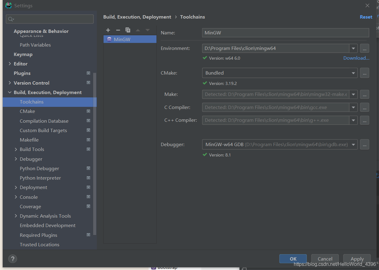Click the settings tree vertical scrollbar

(x=95, y=154)
